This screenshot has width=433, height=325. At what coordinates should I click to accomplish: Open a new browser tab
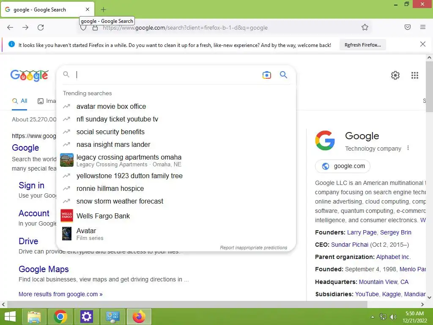click(x=103, y=10)
